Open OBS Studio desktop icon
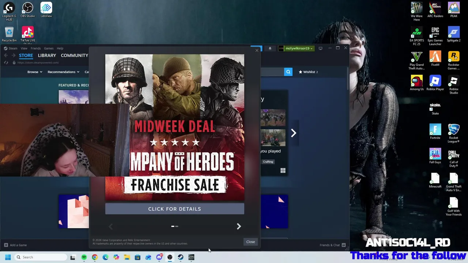This screenshot has height=263, width=468. (28, 10)
